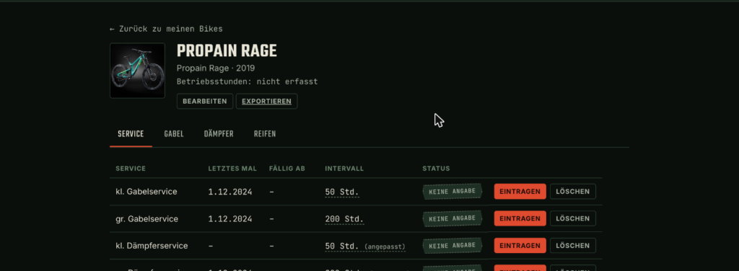
Task: Click the FÄLLIG AB column header
Action: [x=287, y=169]
